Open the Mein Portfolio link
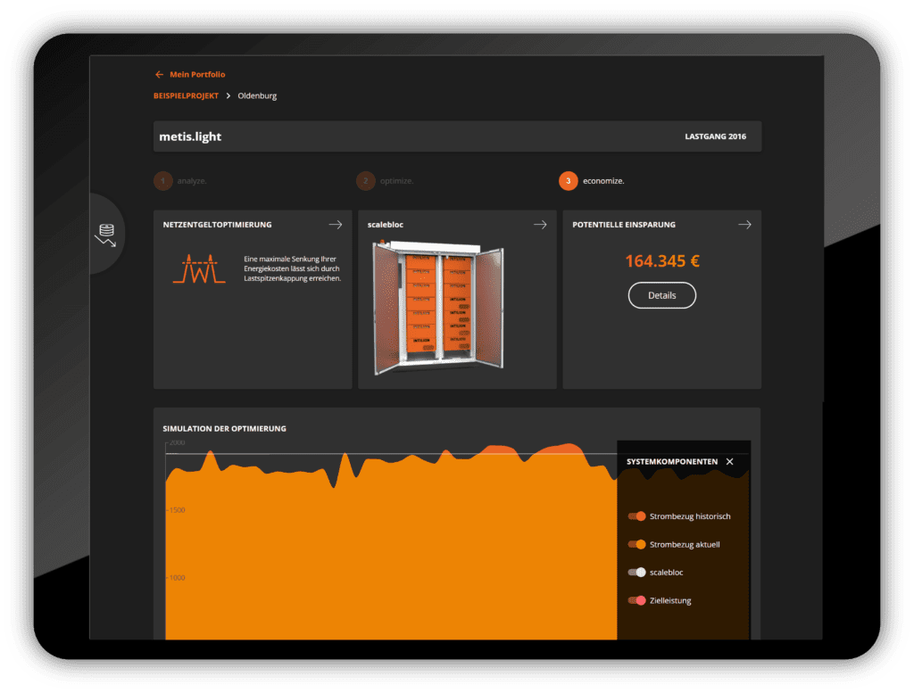This screenshot has width=914, height=693. 197,75
